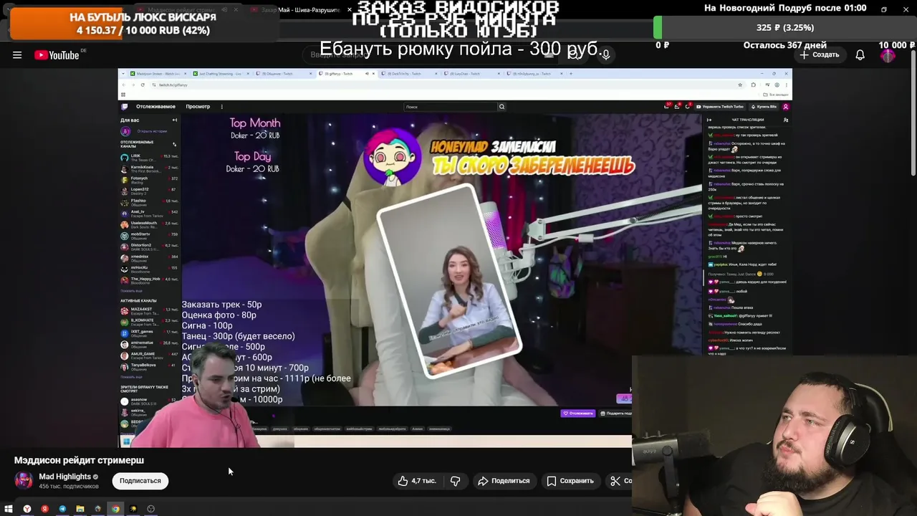Open the YouTube account avatar menu
Image resolution: width=917 pixels, height=516 pixels.
pyautogui.click(x=888, y=55)
